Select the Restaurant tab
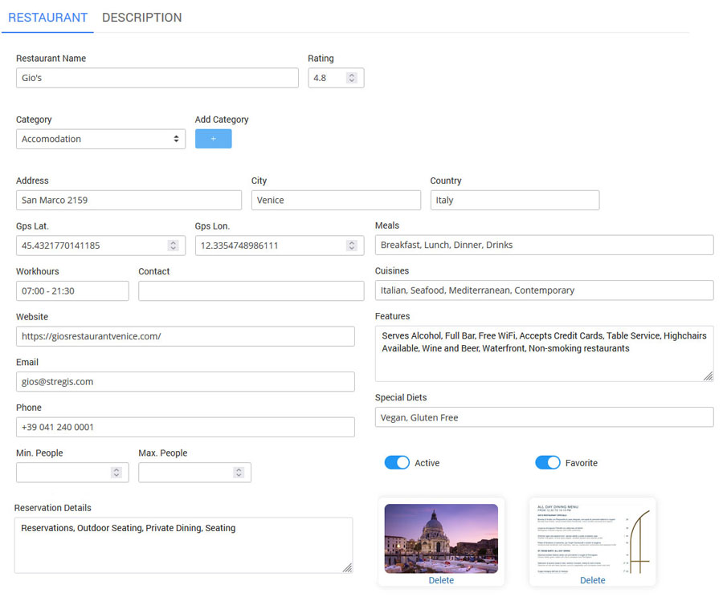723x597 pixels. coord(47,18)
